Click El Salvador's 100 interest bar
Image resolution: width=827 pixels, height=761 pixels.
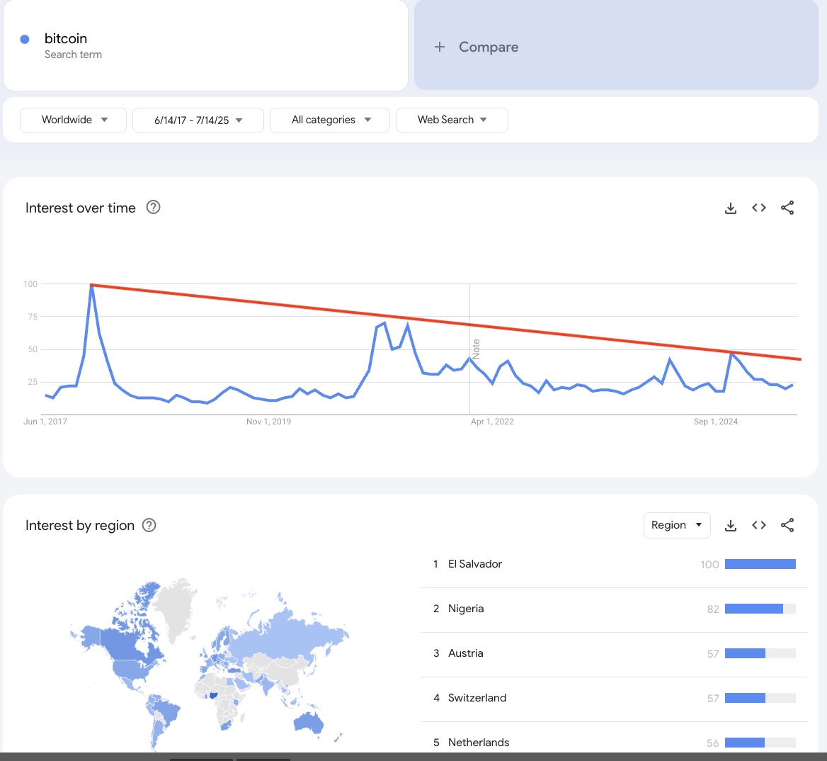pyautogui.click(x=760, y=564)
